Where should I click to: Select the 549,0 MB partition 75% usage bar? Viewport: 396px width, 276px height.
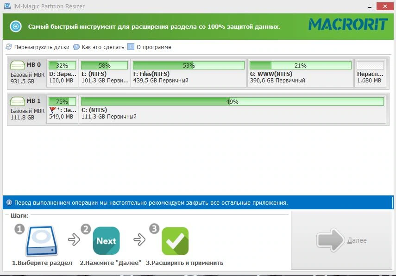pyautogui.click(x=62, y=101)
